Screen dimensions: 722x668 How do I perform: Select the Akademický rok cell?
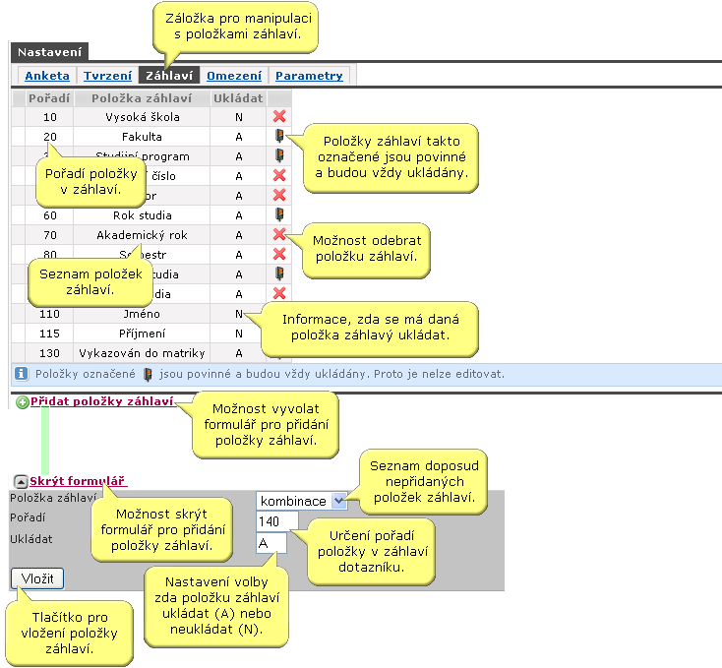tap(142, 235)
